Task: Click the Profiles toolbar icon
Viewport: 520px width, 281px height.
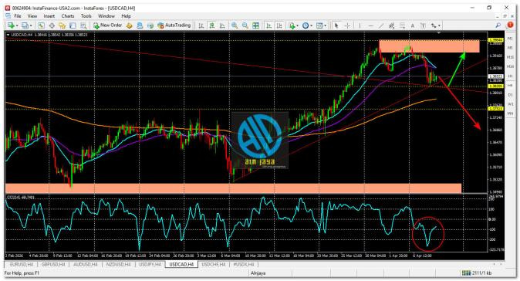Action: [25, 25]
